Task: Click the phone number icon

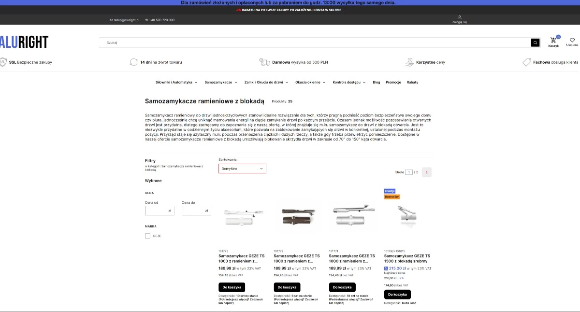Action: [x=146, y=20]
